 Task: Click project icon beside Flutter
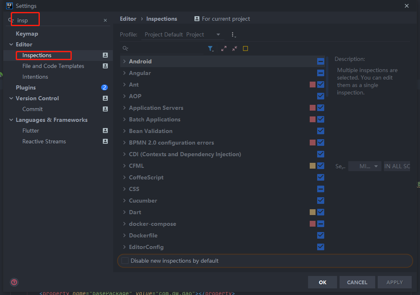pyautogui.click(x=105, y=131)
